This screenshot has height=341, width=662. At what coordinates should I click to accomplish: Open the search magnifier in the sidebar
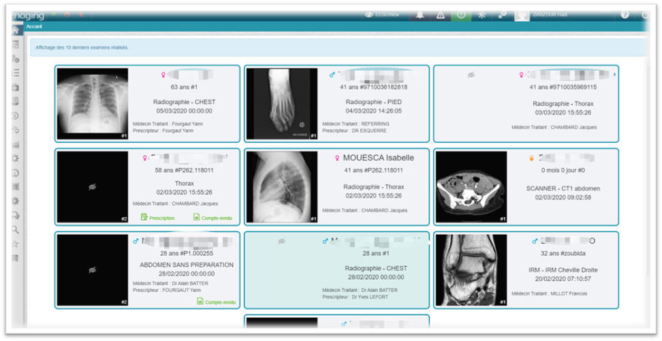pyautogui.click(x=15, y=229)
